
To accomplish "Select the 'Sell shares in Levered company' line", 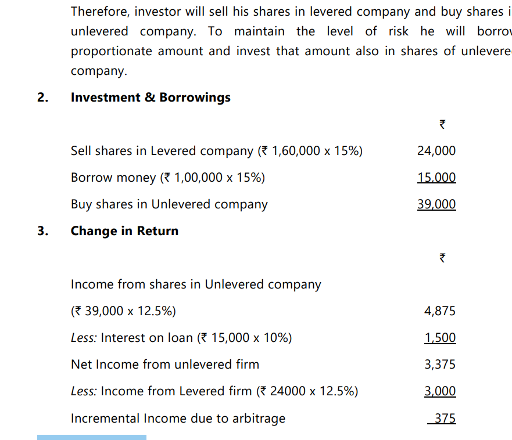I will click(216, 151).
